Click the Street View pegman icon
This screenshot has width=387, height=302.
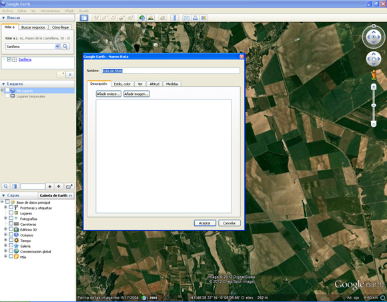click(374, 75)
